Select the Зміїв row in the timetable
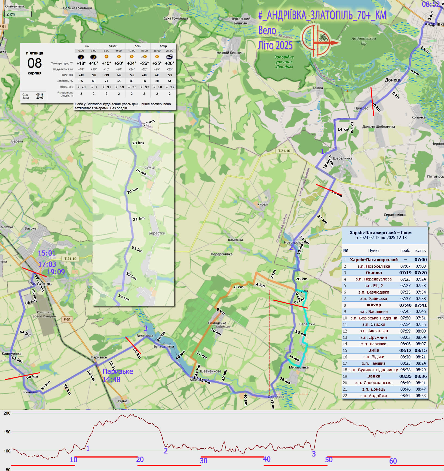Image resolution: width=444 pixels, height=471 pixels. tap(384, 350)
